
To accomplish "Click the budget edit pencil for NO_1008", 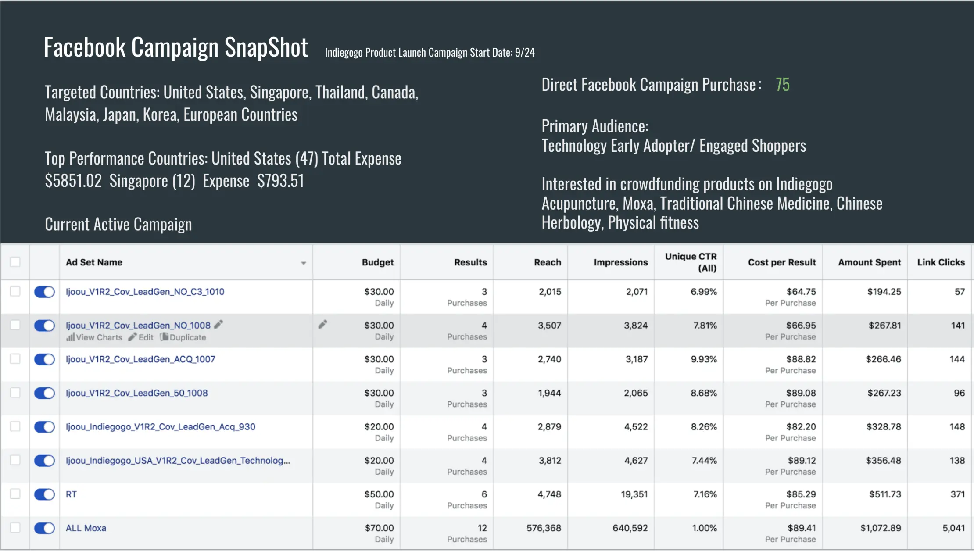I will 322,325.
